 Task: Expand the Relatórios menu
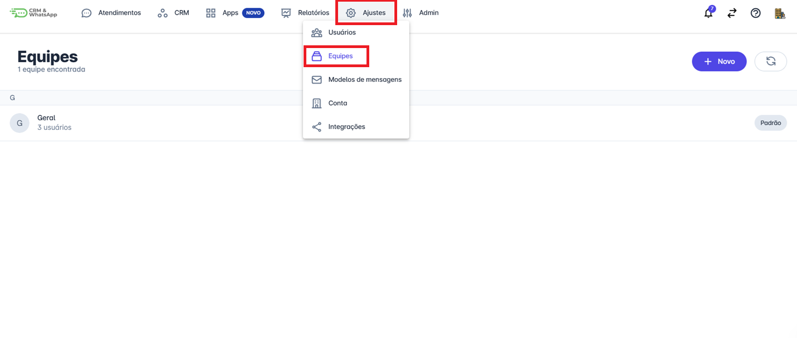pos(306,13)
